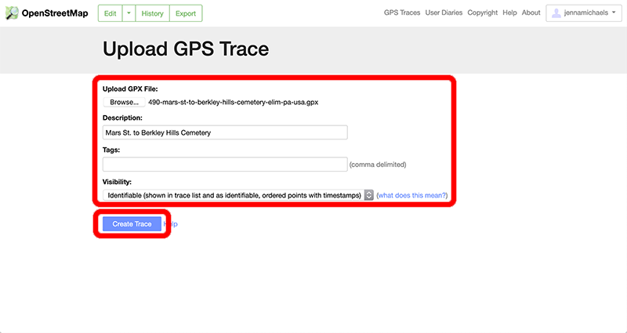Open the Export tab
This screenshot has height=333, width=627.
click(x=186, y=13)
